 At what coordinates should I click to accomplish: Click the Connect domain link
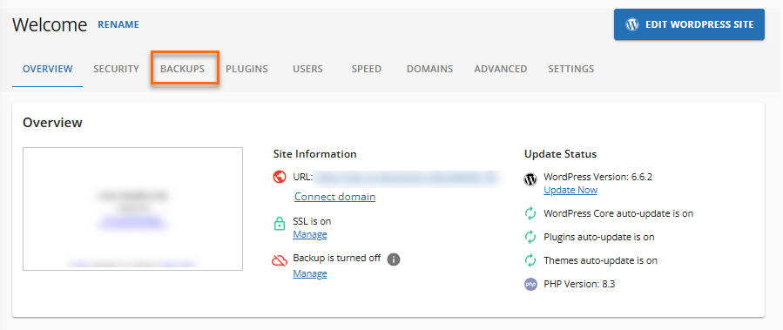pyautogui.click(x=335, y=197)
